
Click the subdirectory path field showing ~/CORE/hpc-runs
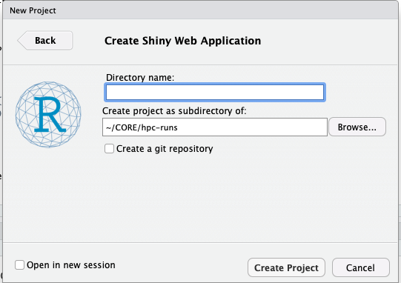(215, 127)
